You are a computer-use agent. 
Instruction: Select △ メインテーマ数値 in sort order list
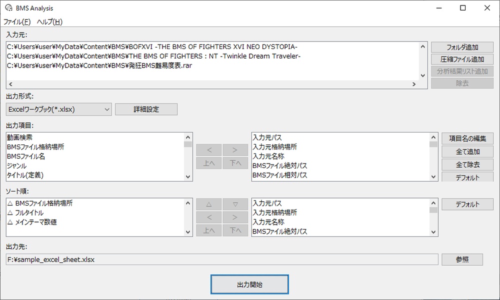click(x=32, y=222)
